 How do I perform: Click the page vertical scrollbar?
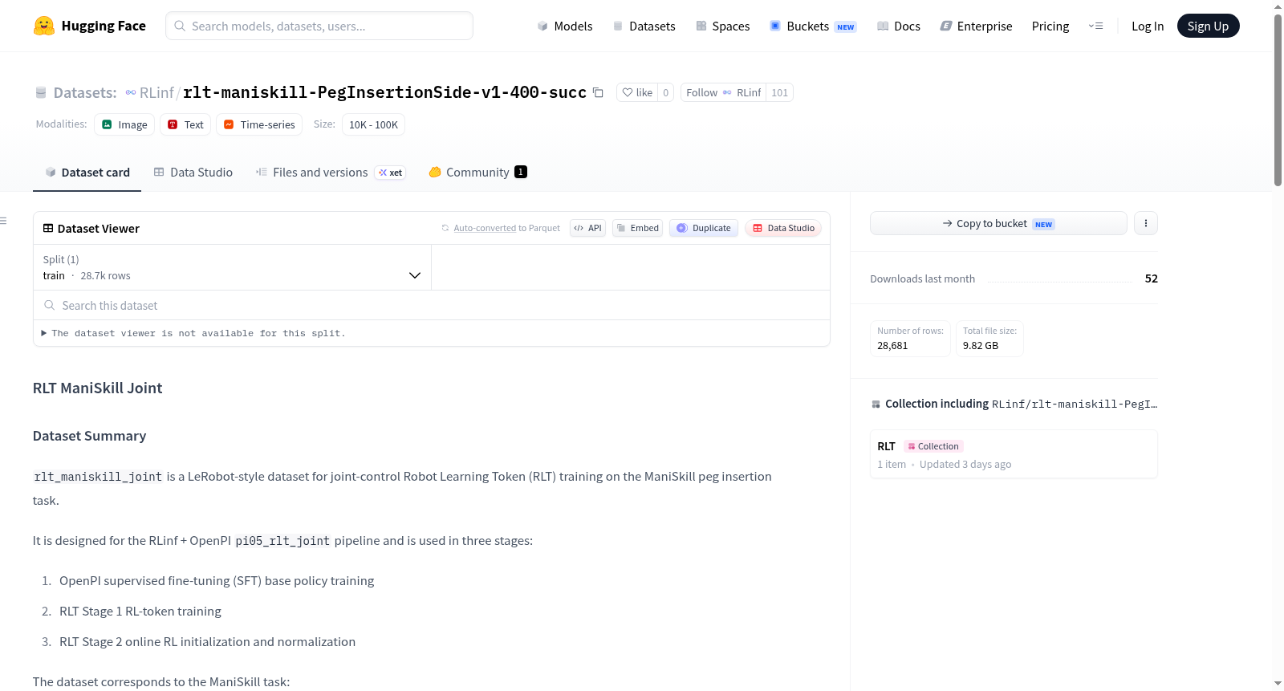point(1278,100)
